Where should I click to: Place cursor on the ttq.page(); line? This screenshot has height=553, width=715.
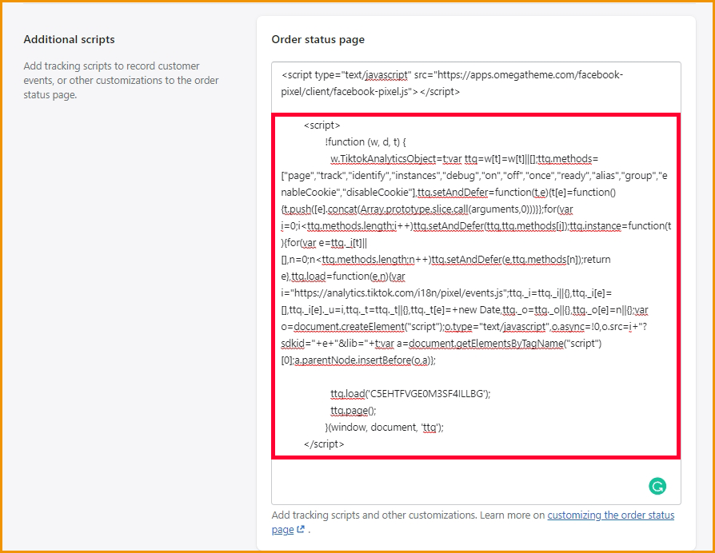[x=353, y=410]
